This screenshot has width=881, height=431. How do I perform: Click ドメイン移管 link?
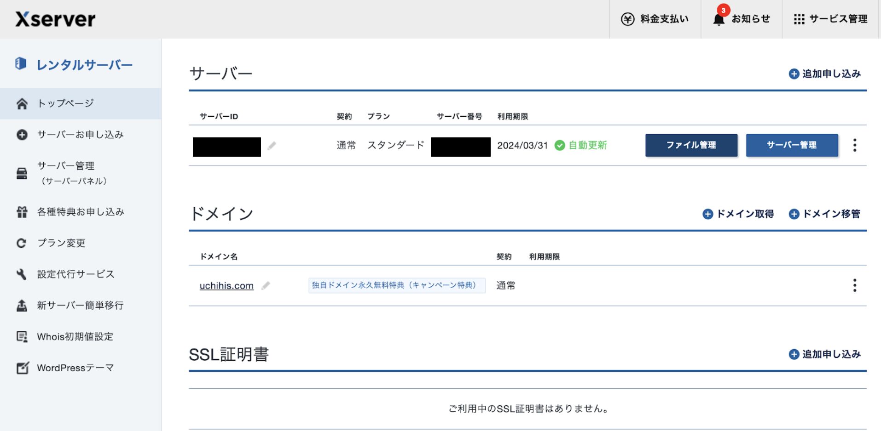[831, 214]
